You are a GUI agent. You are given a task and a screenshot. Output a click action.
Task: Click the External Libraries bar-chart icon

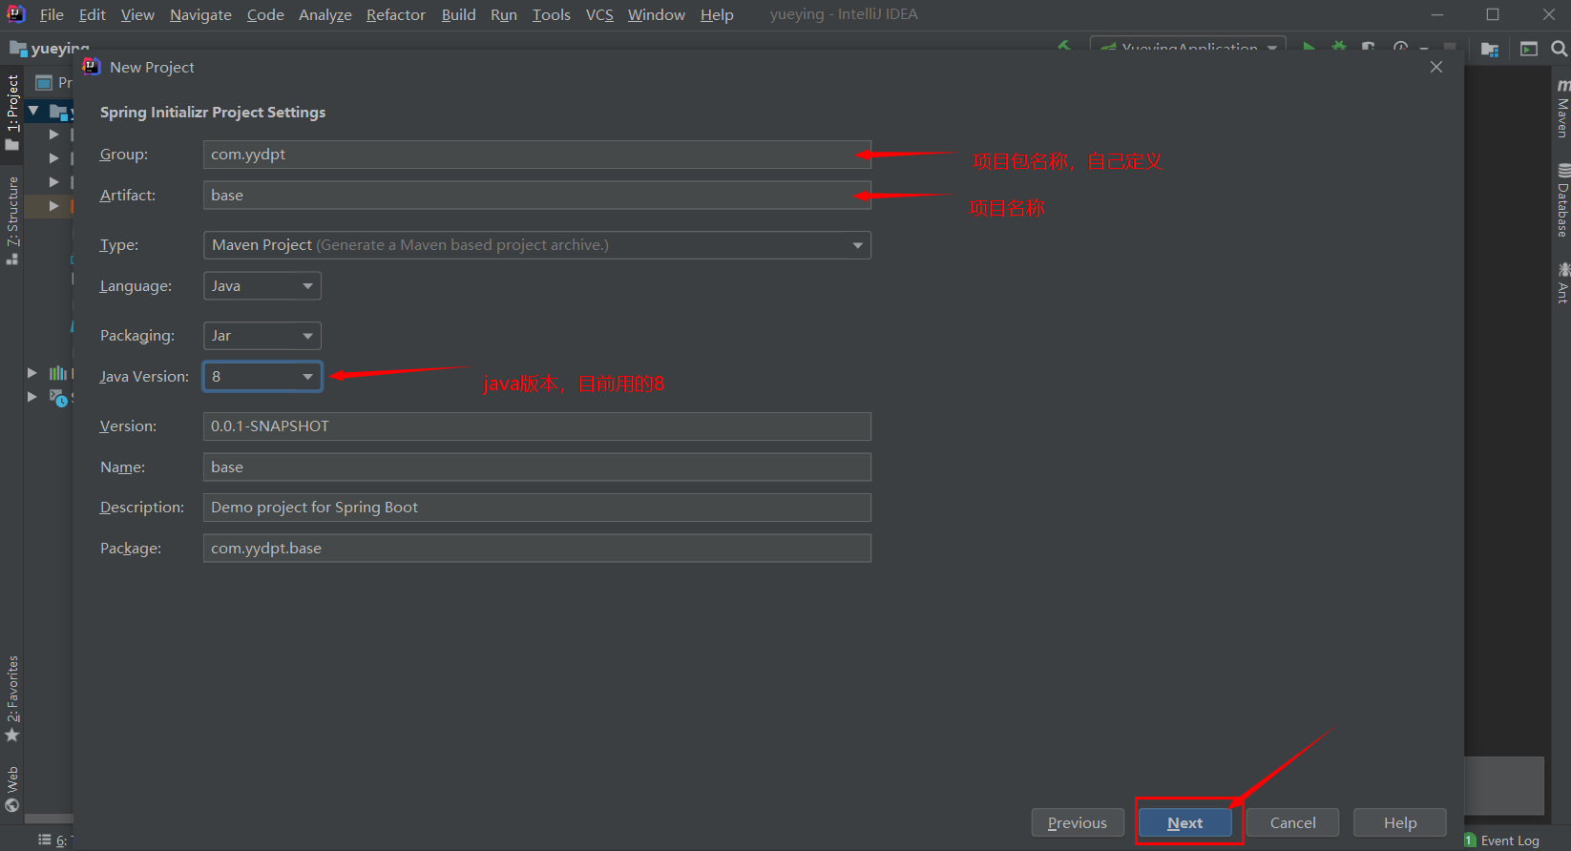[58, 373]
